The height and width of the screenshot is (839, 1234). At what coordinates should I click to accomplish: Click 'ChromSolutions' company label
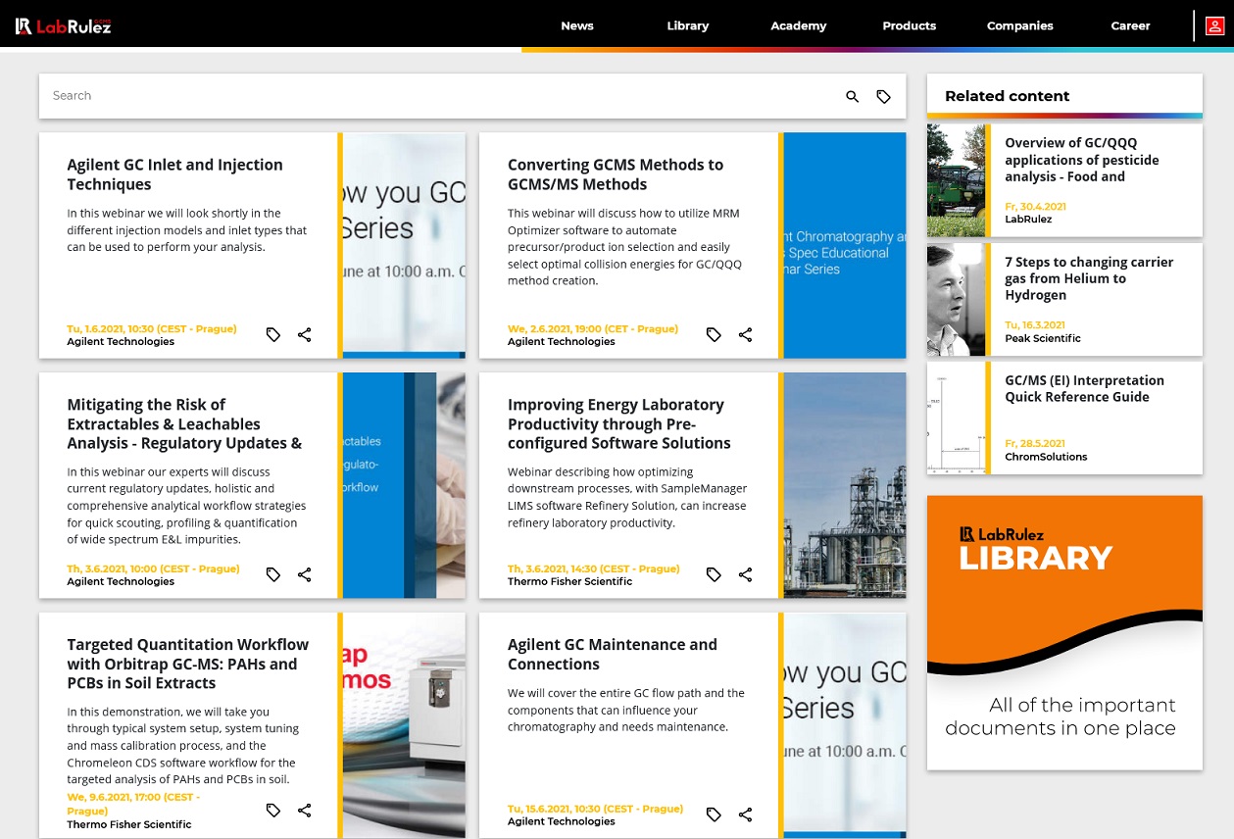(x=1046, y=457)
